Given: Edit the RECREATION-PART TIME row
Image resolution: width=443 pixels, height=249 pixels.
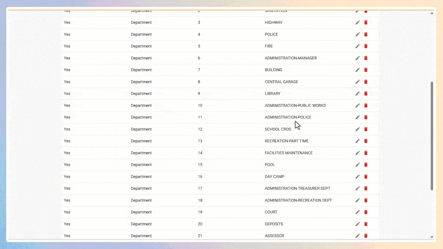Looking at the screenshot, I should 358,141.
